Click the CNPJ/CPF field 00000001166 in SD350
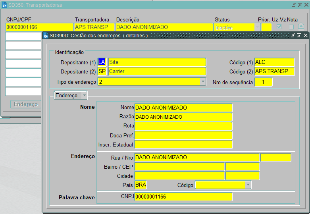This screenshot has height=214, width=310. [x=39, y=27]
